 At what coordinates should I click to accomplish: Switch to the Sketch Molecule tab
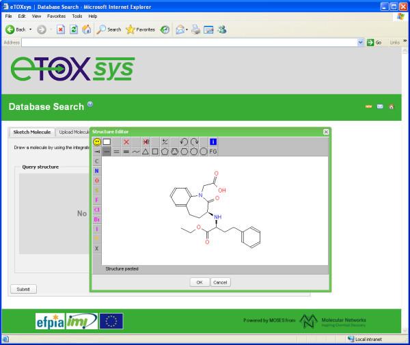coord(31,132)
